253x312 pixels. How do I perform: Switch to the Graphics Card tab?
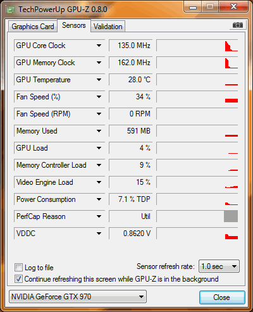pos(33,27)
